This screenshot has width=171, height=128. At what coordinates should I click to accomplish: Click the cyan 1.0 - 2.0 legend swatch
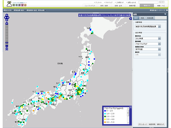[x=105, y=114]
